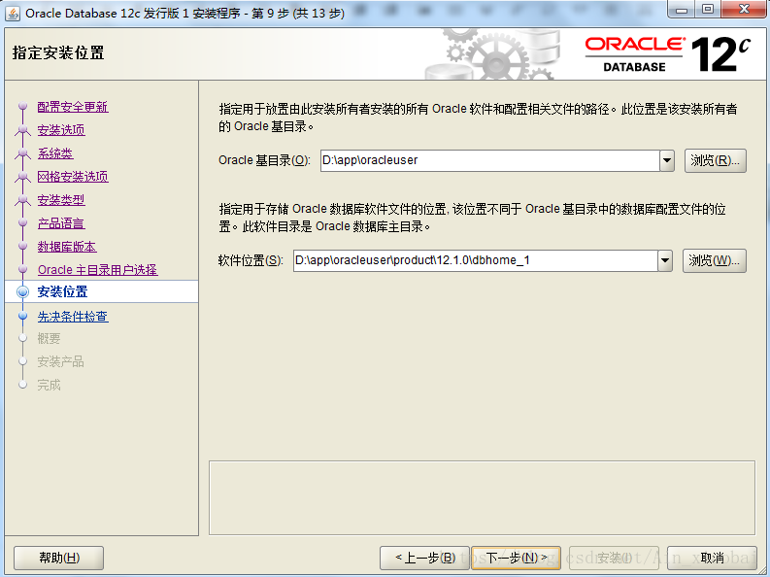Open 网格安装选项 step
The image size is (770, 577).
pos(73,177)
